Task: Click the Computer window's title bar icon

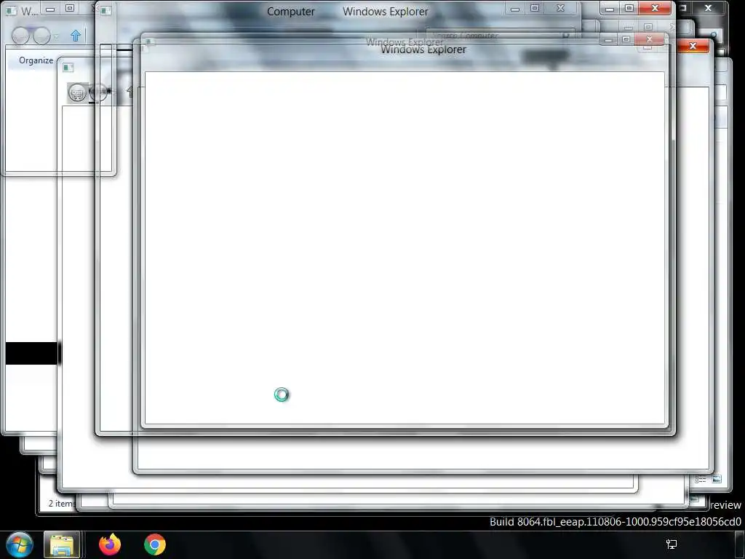Action: (106, 10)
